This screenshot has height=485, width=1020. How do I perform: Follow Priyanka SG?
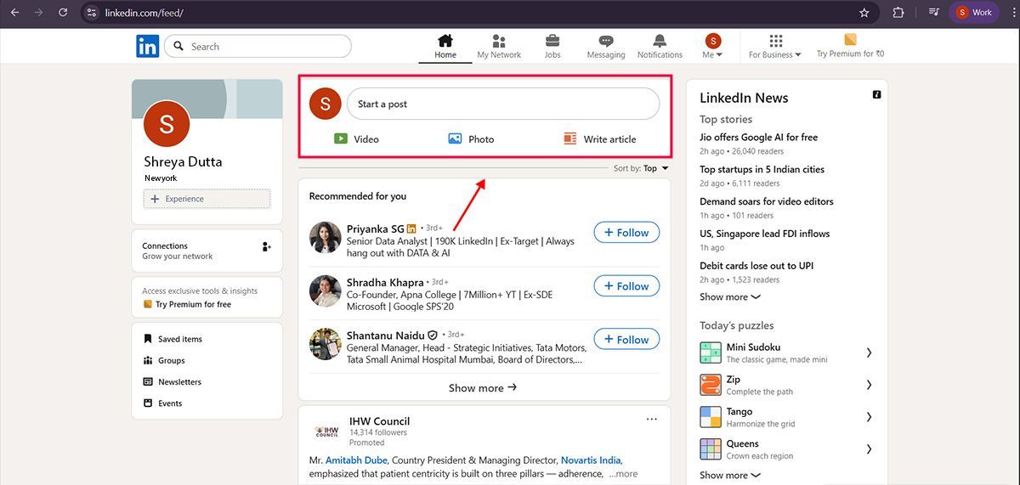click(626, 233)
